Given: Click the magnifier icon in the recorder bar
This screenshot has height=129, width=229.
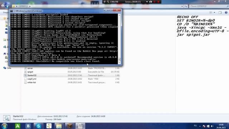Looking at the screenshot, I should coord(108,2).
